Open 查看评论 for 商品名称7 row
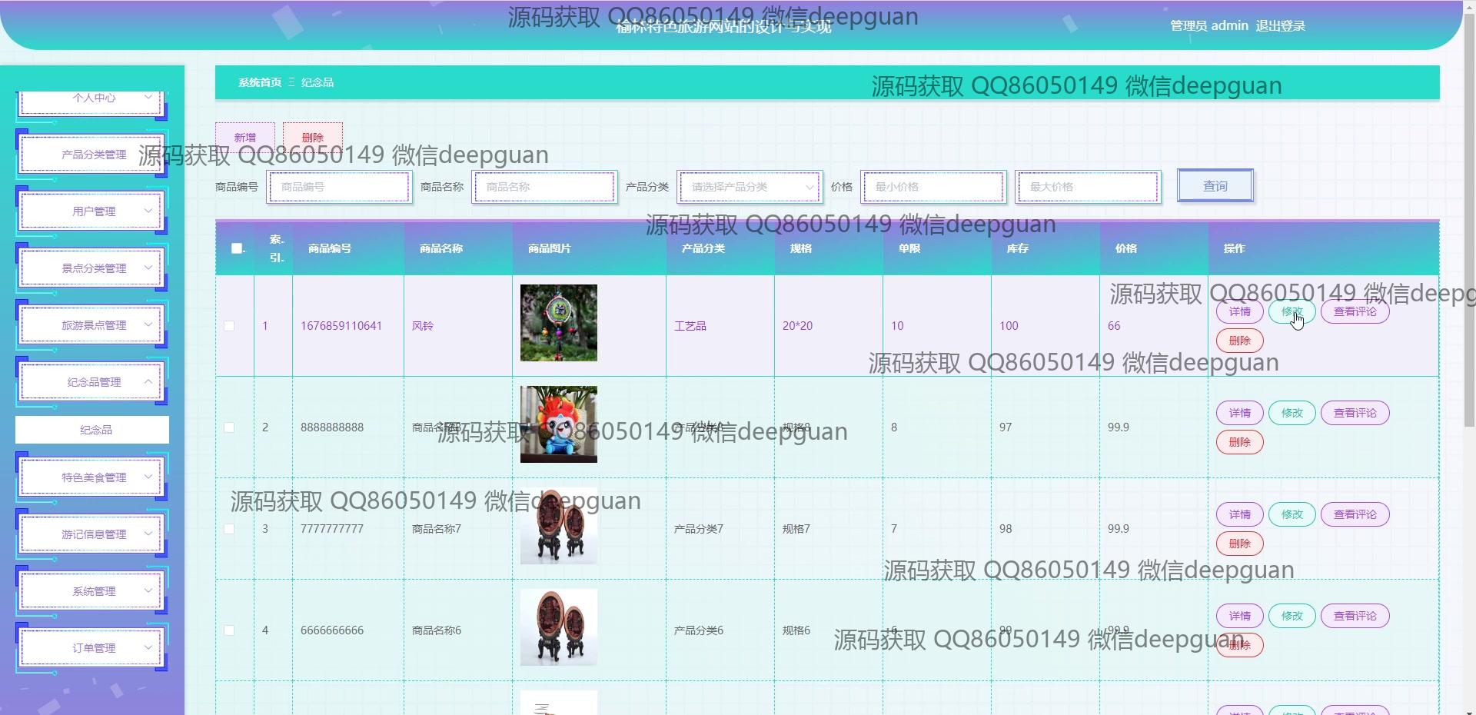Viewport: 1476px width, 715px height. click(1355, 514)
